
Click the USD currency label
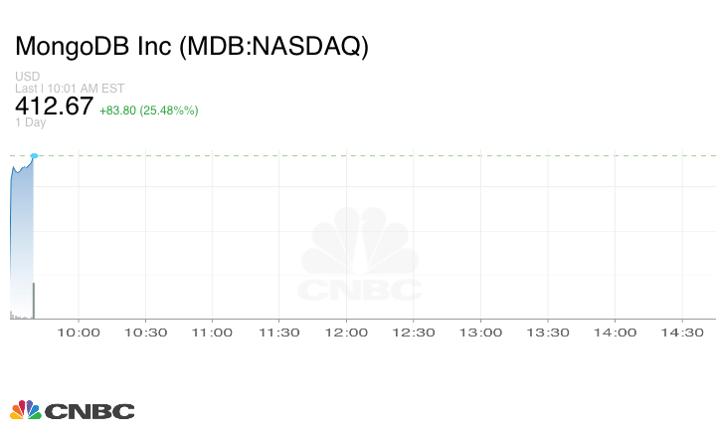tap(27, 77)
